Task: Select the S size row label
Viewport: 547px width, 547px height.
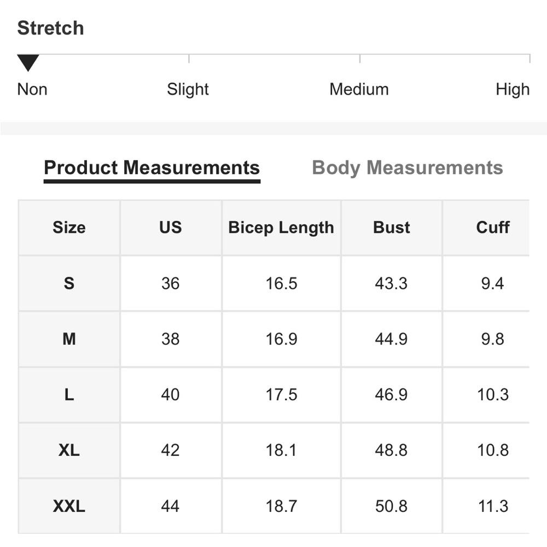Action: tap(69, 283)
